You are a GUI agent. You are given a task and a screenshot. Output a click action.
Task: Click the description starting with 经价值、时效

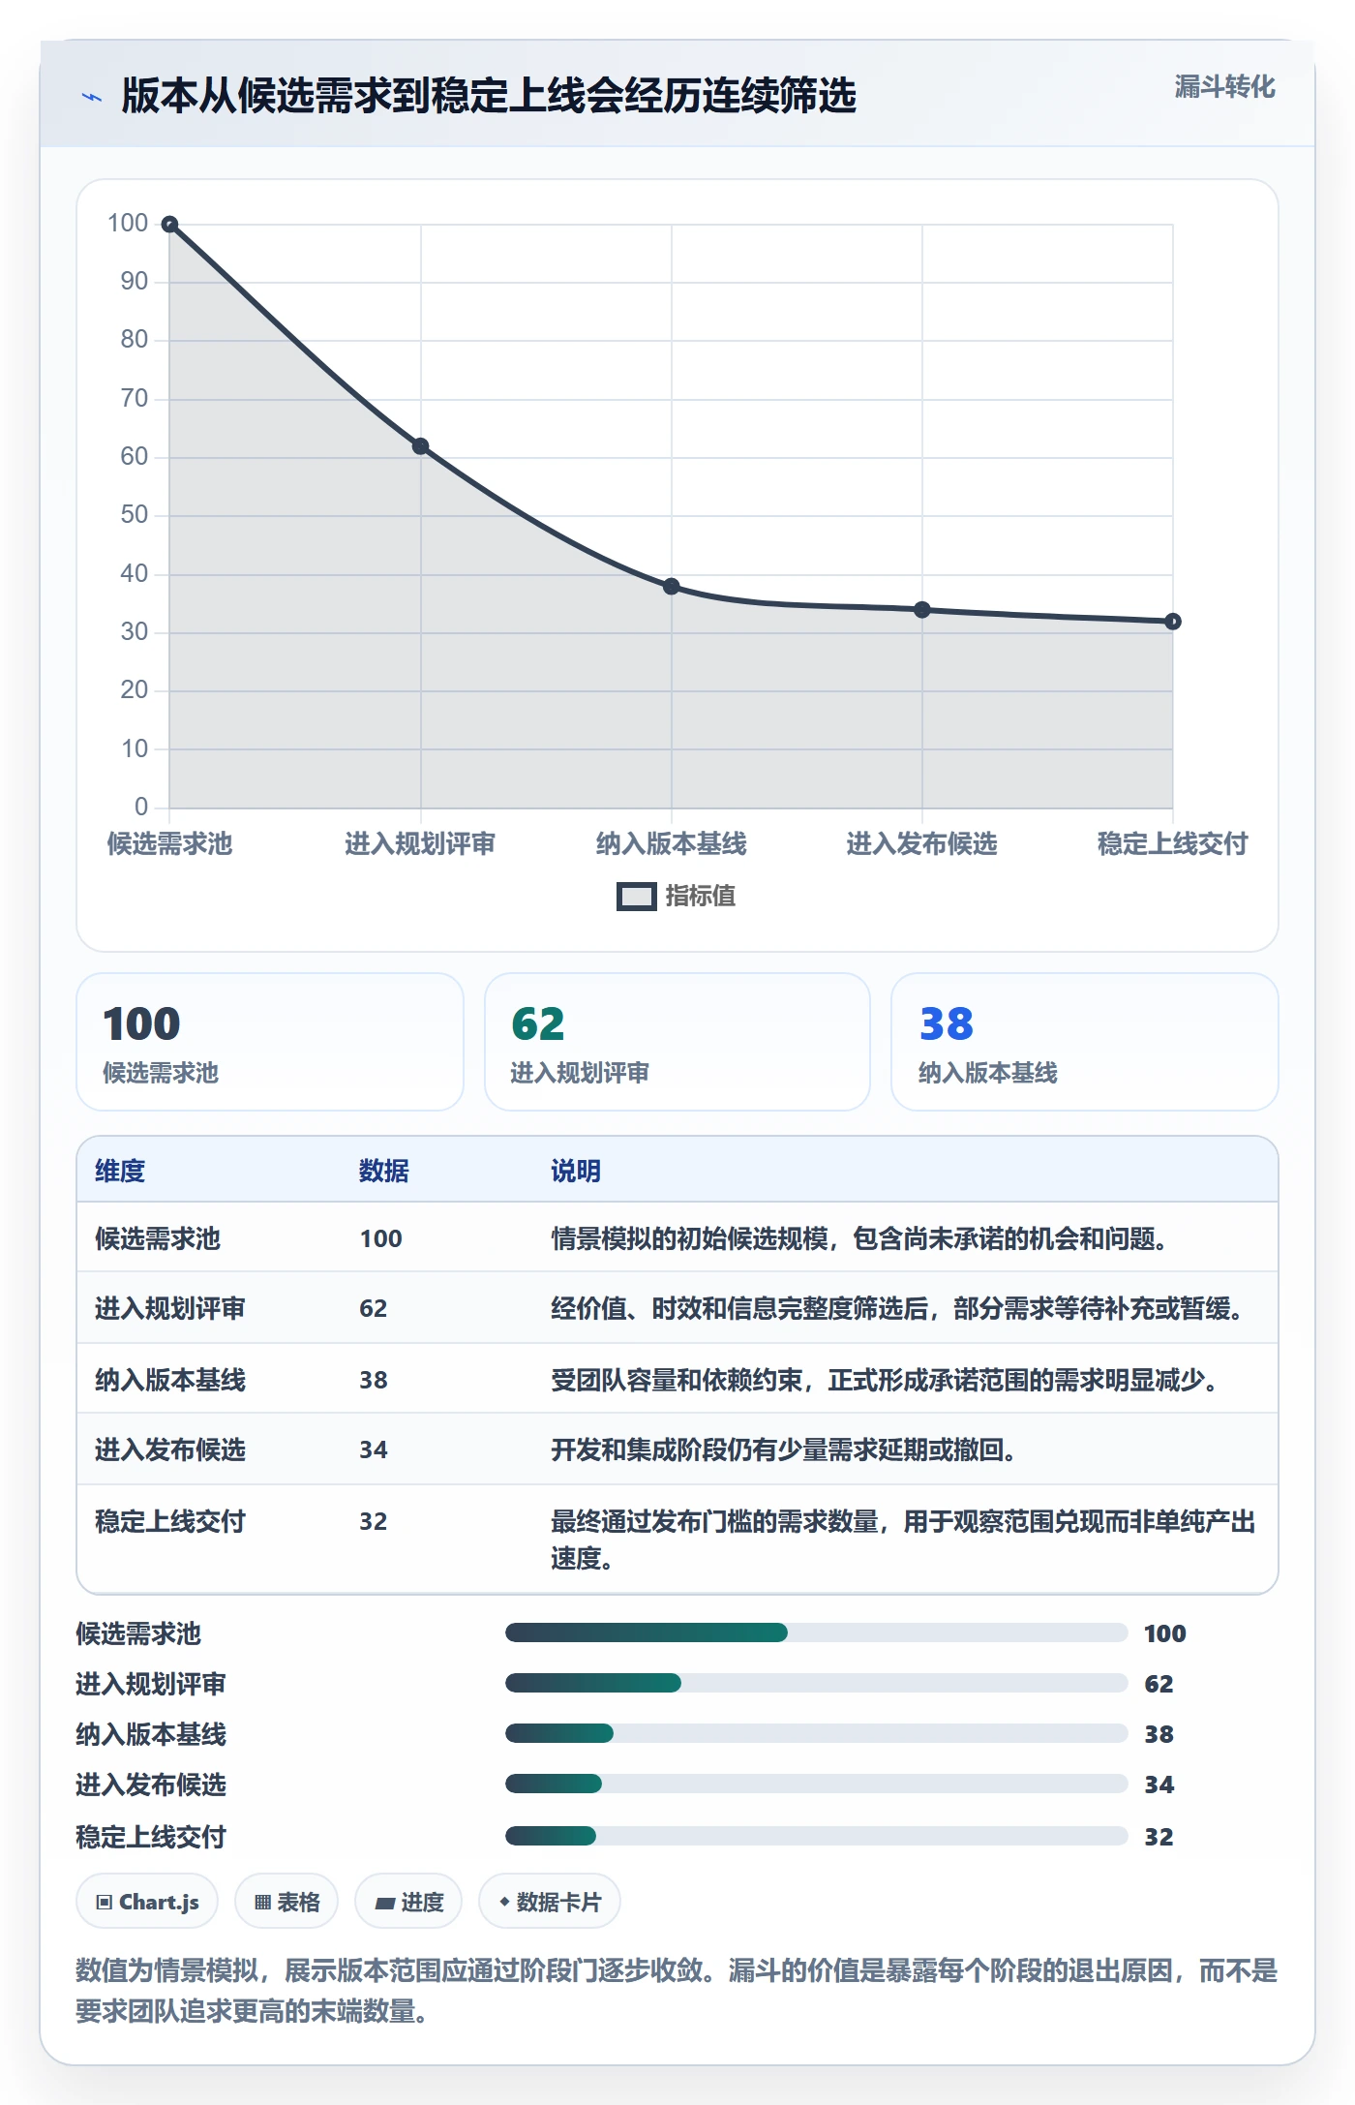point(898,1309)
